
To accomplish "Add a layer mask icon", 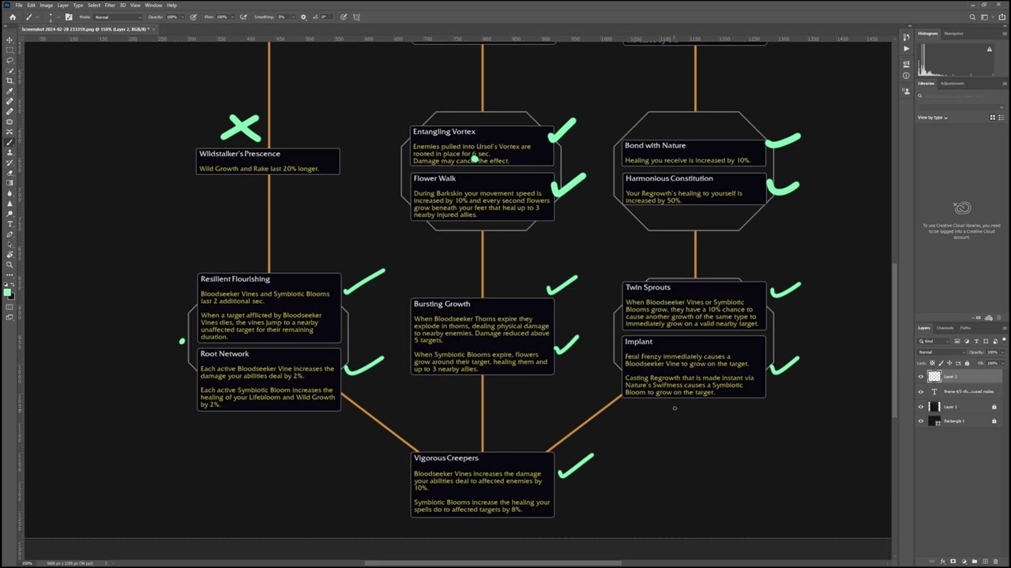I will pos(953,561).
